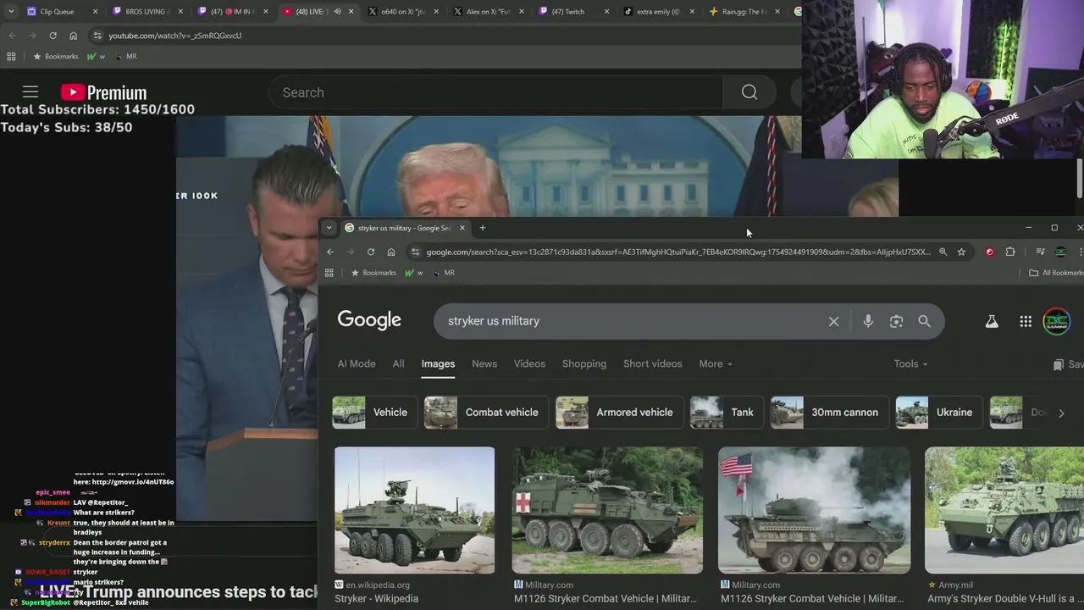Bookmark this Google page with star
This screenshot has width=1084, height=610.
coord(961,252)
